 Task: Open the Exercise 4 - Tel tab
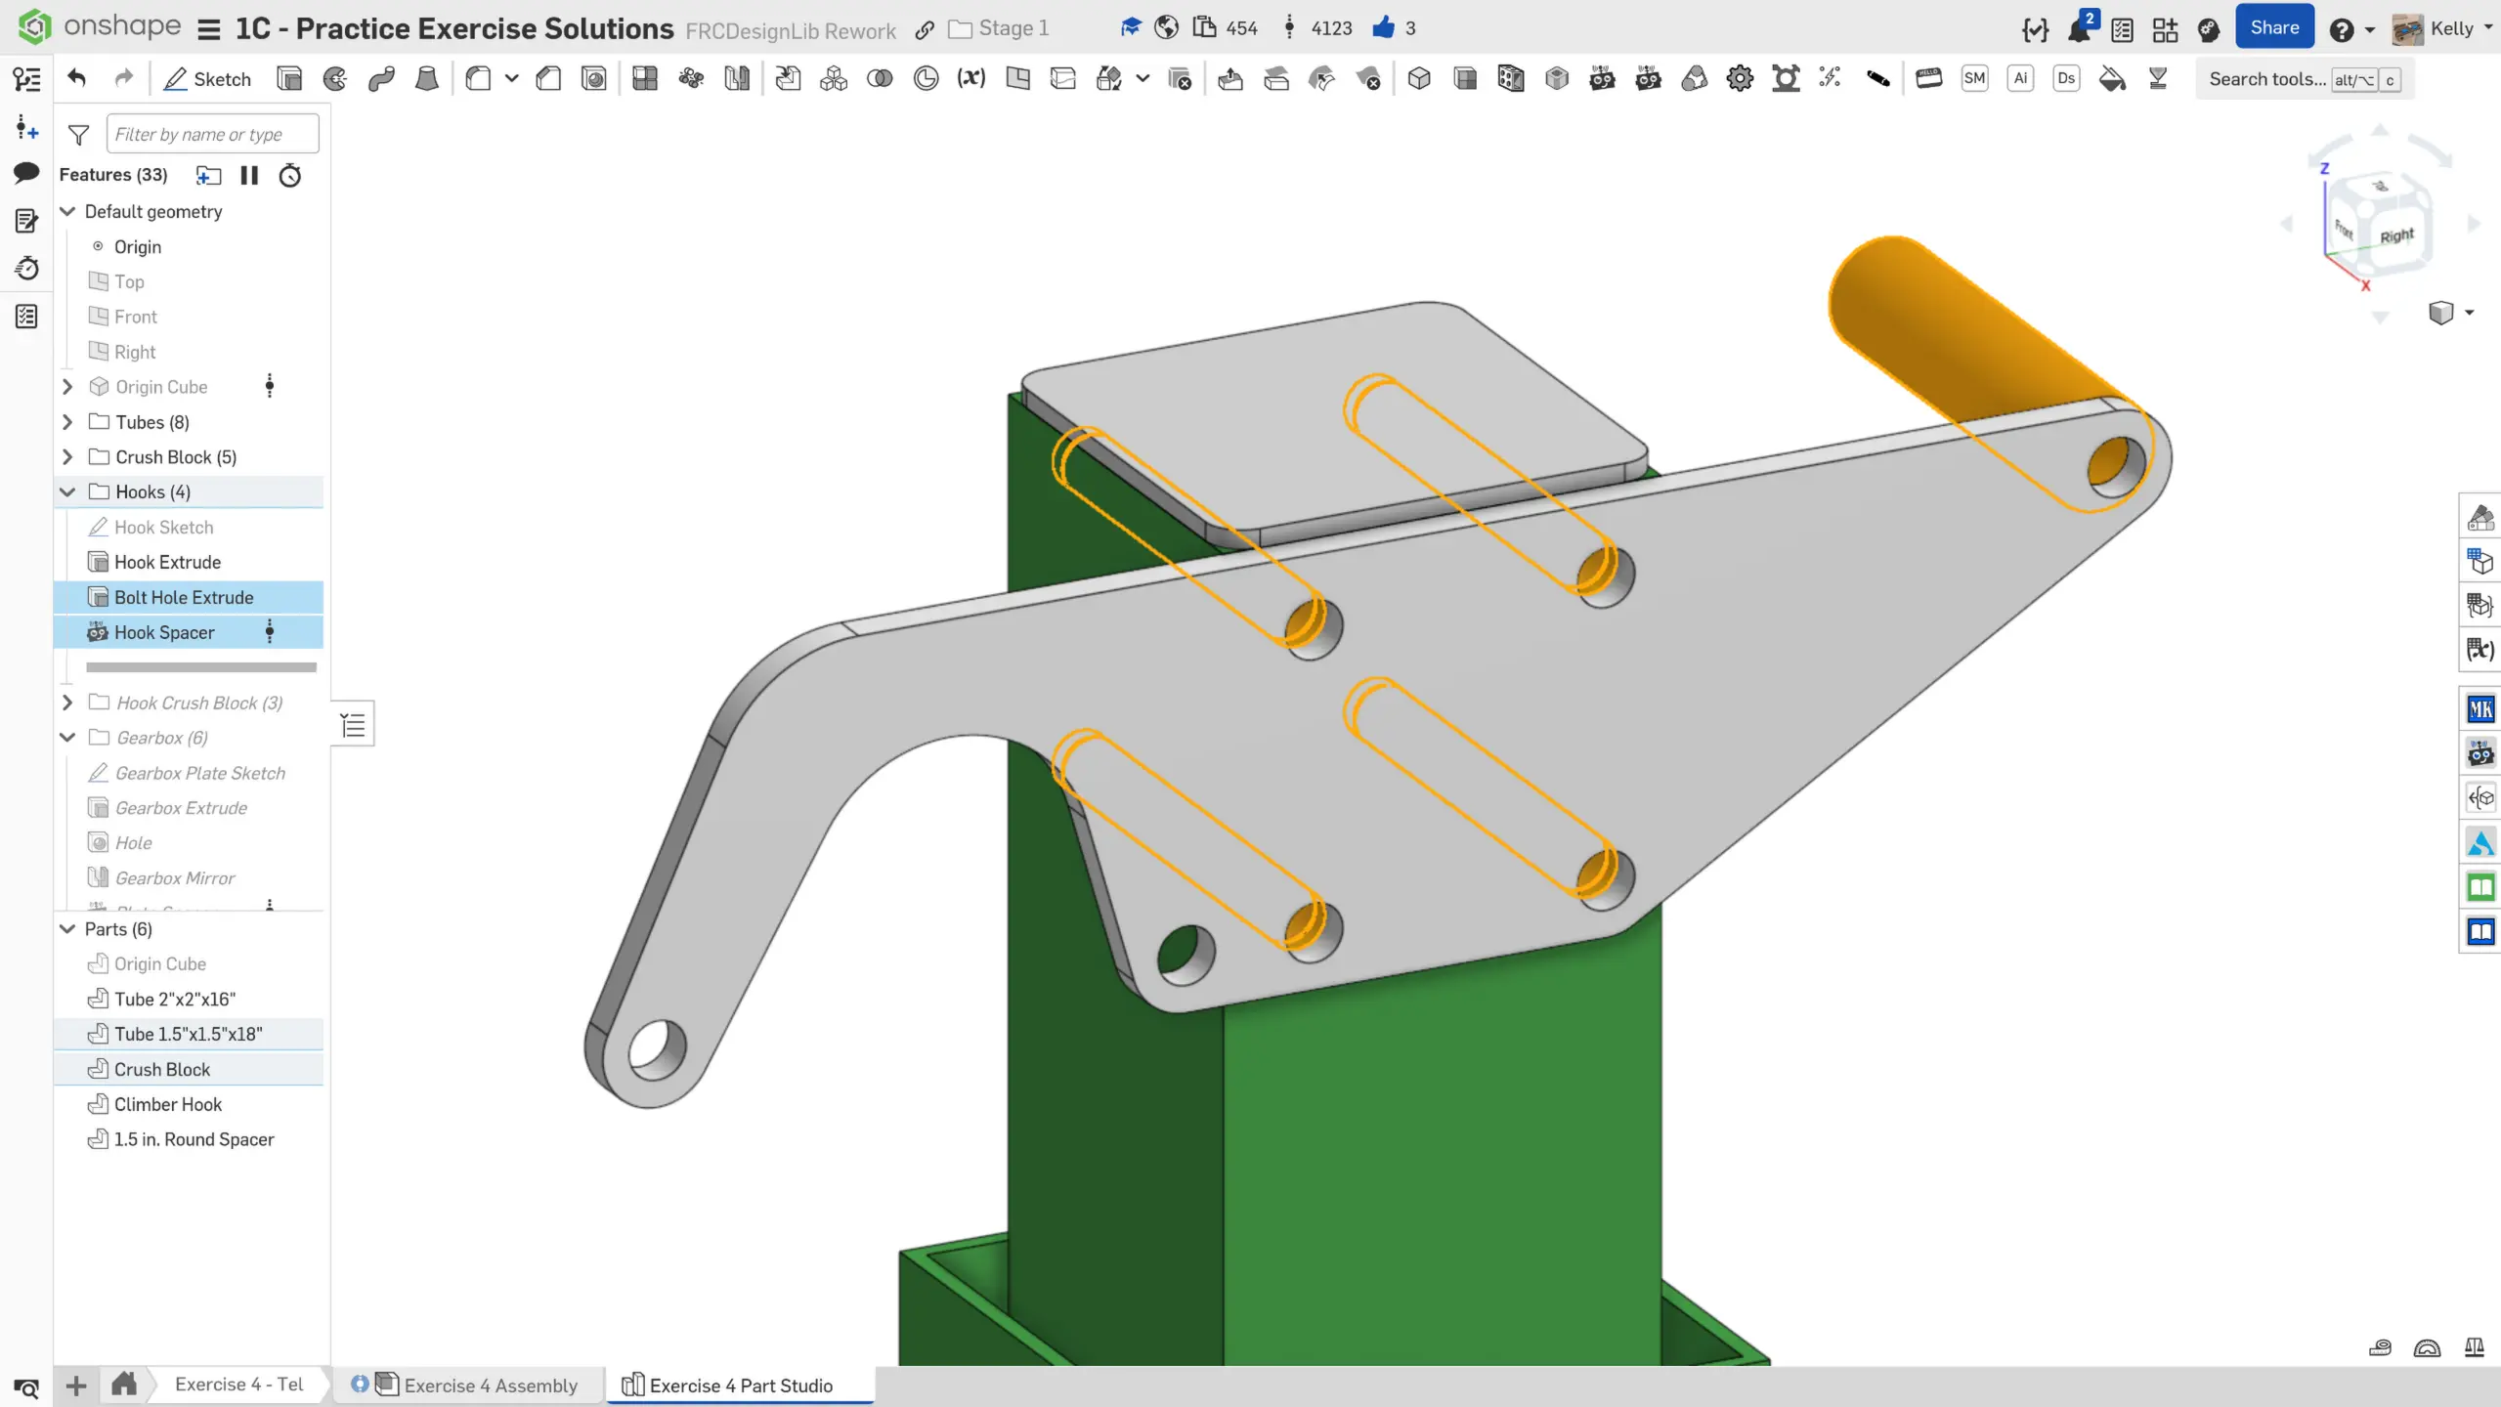pos(238,1385)
